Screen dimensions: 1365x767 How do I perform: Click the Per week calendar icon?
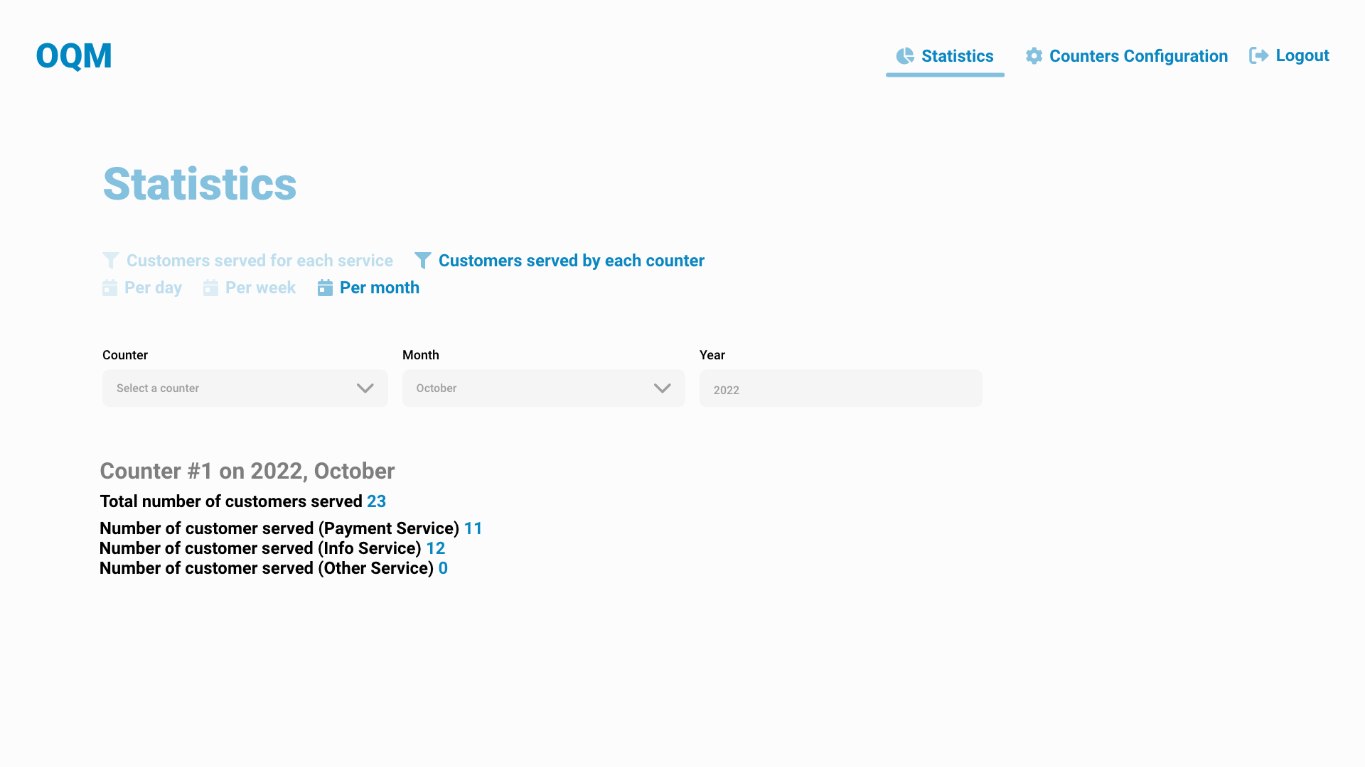pyautogui.click(x=210, y=288)
